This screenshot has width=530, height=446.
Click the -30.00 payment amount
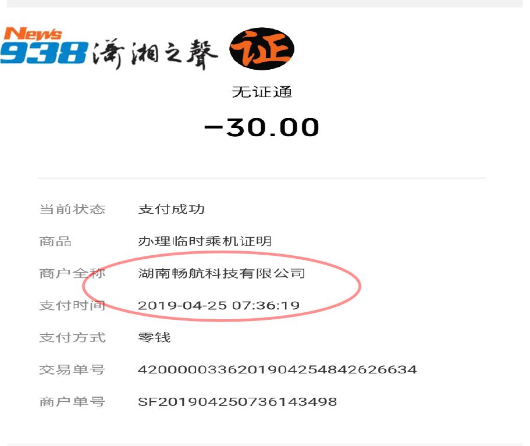pyautogui.click(x=262, y=128)
